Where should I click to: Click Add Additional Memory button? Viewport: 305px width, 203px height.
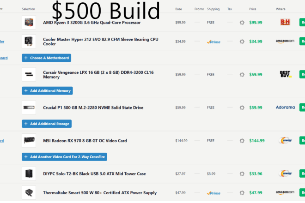coord(47,91)
